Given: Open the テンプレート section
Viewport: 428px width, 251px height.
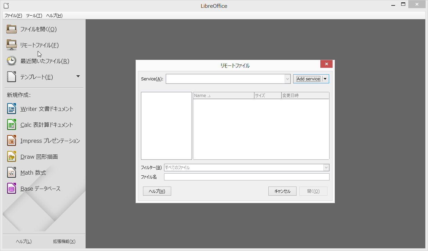Looking at the screenshot, I should tap(36, 77).
